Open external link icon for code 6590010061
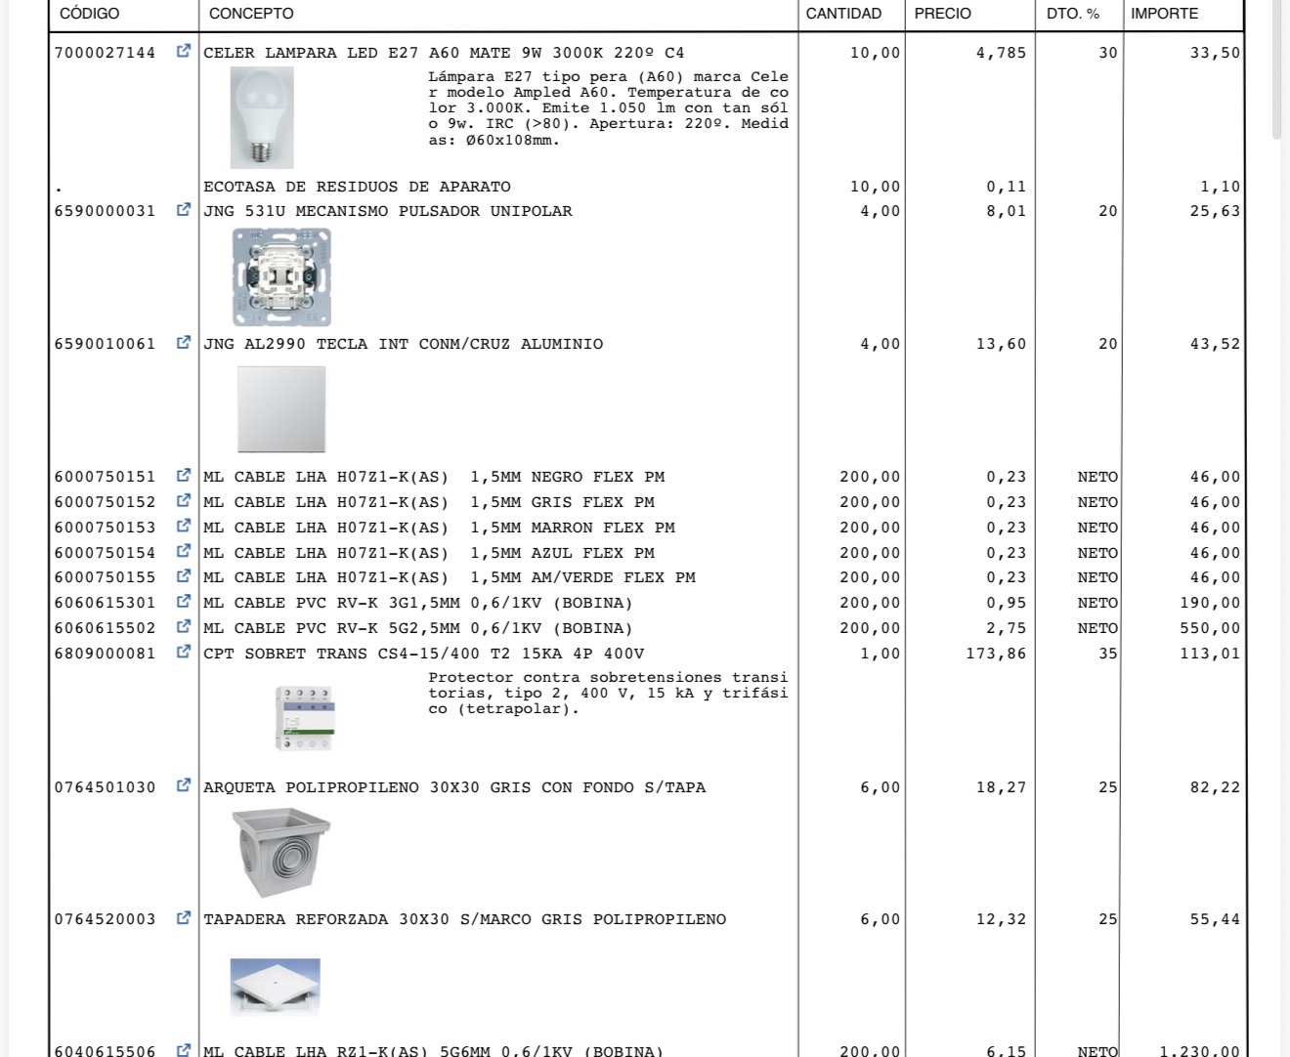 (183, 343)
